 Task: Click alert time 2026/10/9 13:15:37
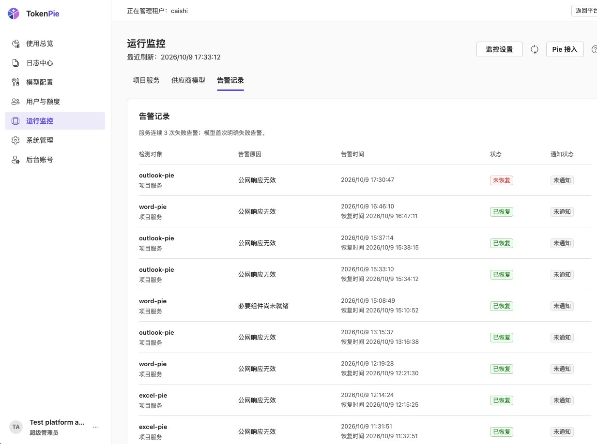click(x=367, y=332)
